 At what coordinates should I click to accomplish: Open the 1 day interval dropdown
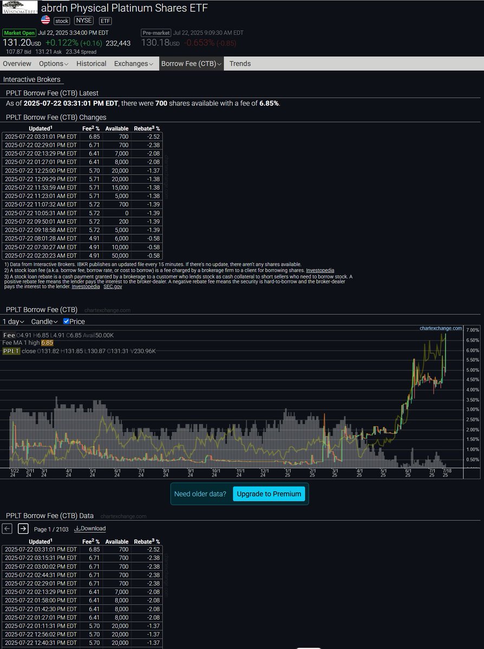(14, 321)
